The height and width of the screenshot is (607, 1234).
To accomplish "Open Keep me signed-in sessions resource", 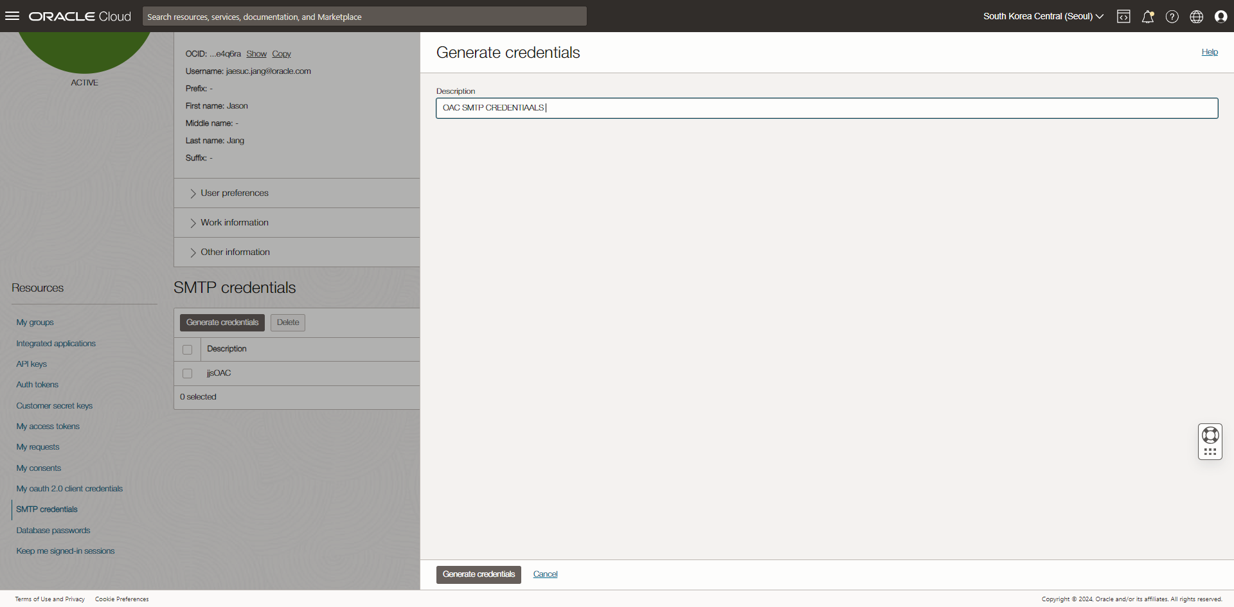I will pyautogui.click(x=66, y=551).
